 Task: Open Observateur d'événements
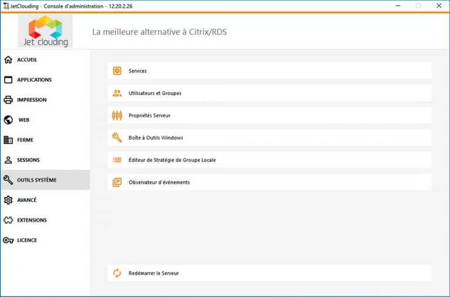[x=270, y=182]
